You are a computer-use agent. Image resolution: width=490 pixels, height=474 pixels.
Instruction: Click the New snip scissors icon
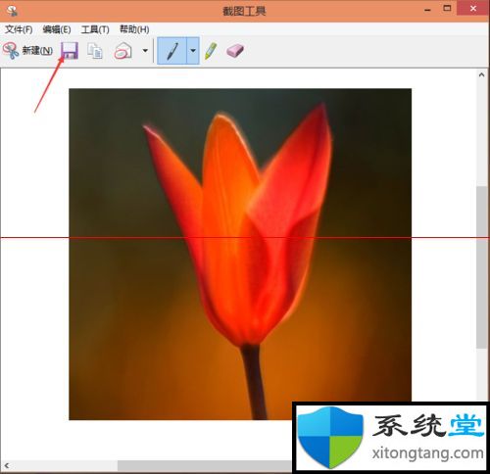pyautogui.click(x=11, y=51)
